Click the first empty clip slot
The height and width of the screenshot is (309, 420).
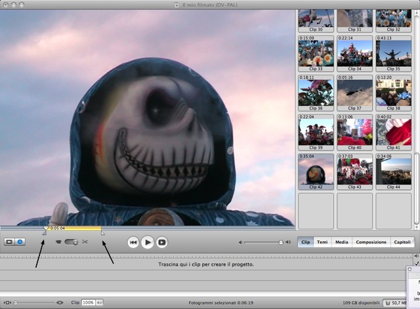(x=316, y=211)
